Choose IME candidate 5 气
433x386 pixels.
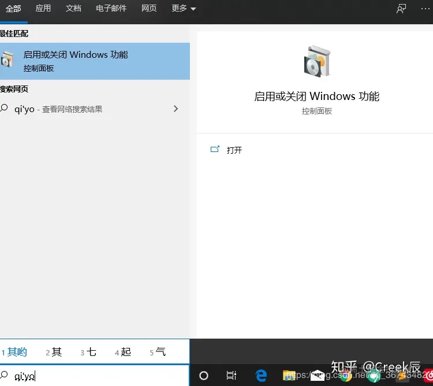pos(158,352)
